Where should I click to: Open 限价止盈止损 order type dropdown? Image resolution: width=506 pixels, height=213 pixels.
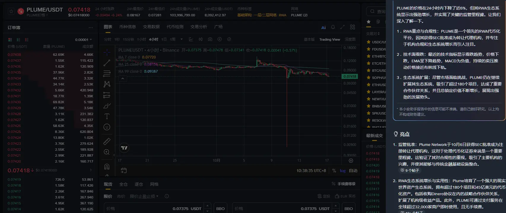pyautogui.click(x=144, y=196)
